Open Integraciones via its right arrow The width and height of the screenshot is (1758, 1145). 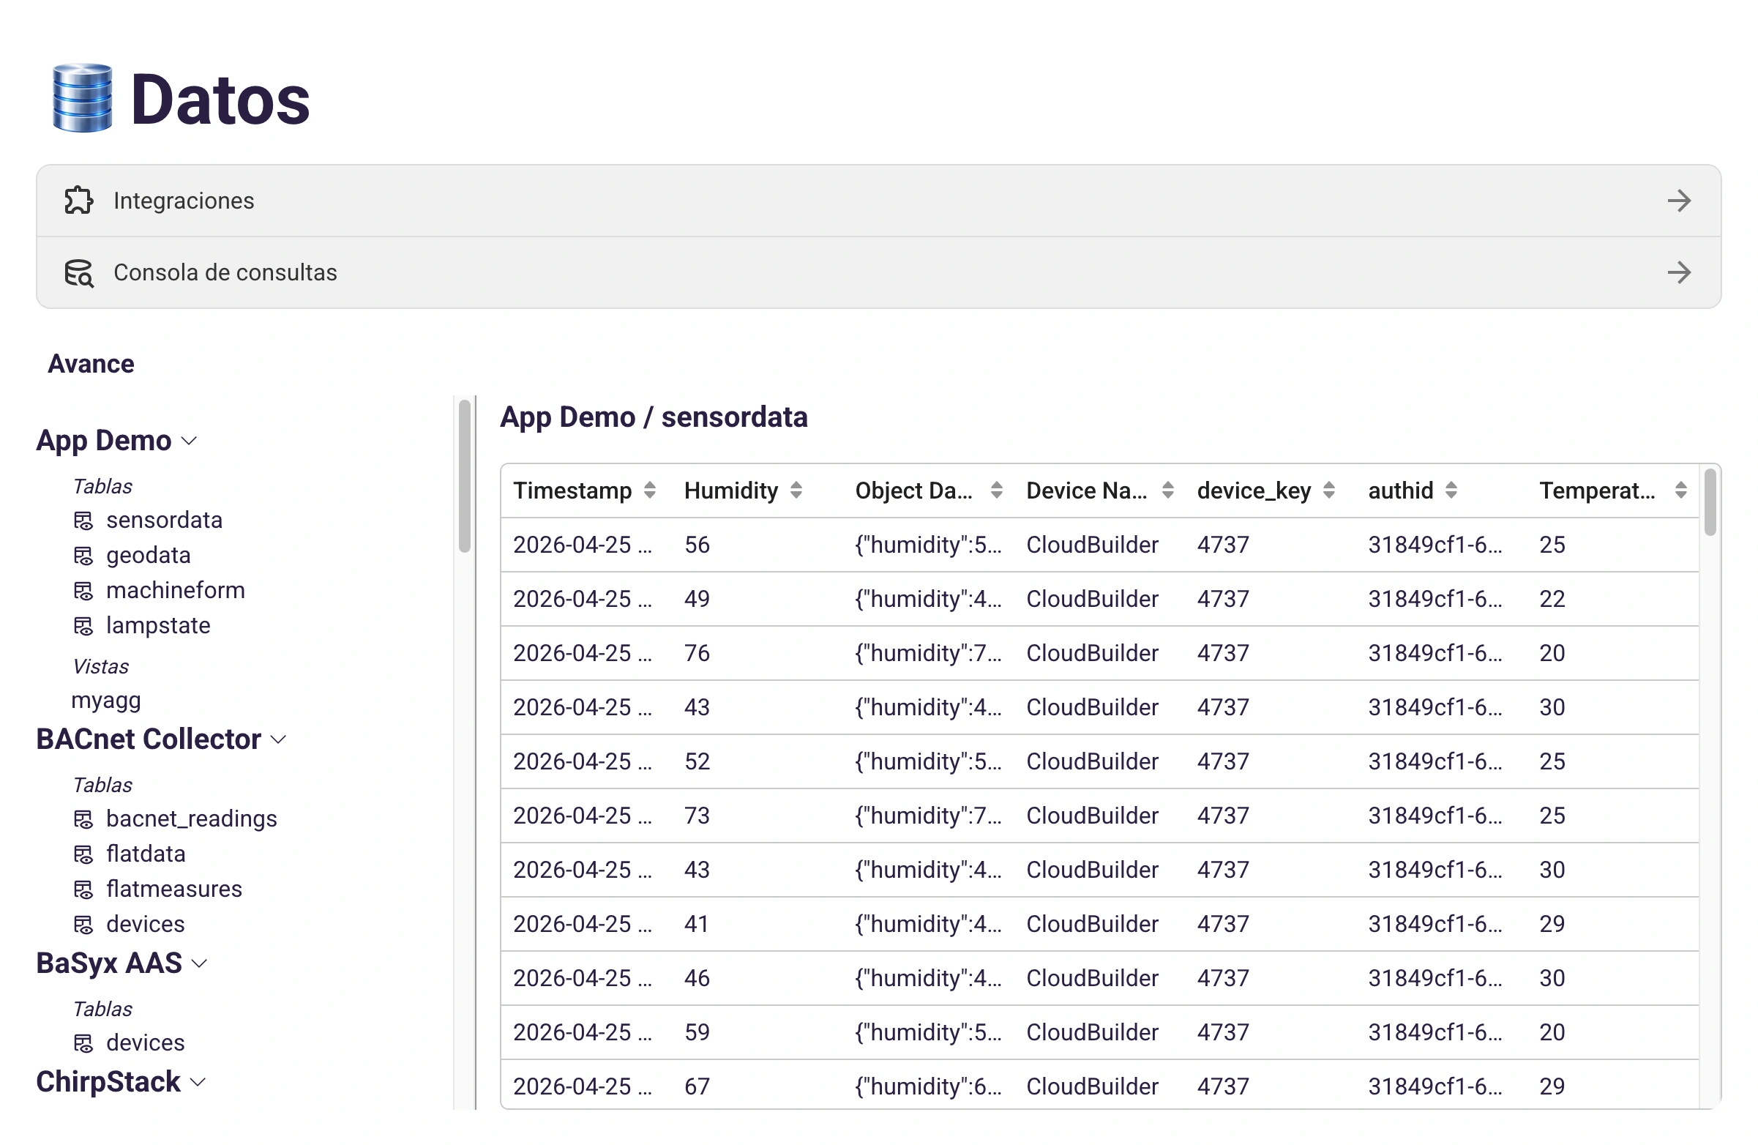[x=1679, y=201]
